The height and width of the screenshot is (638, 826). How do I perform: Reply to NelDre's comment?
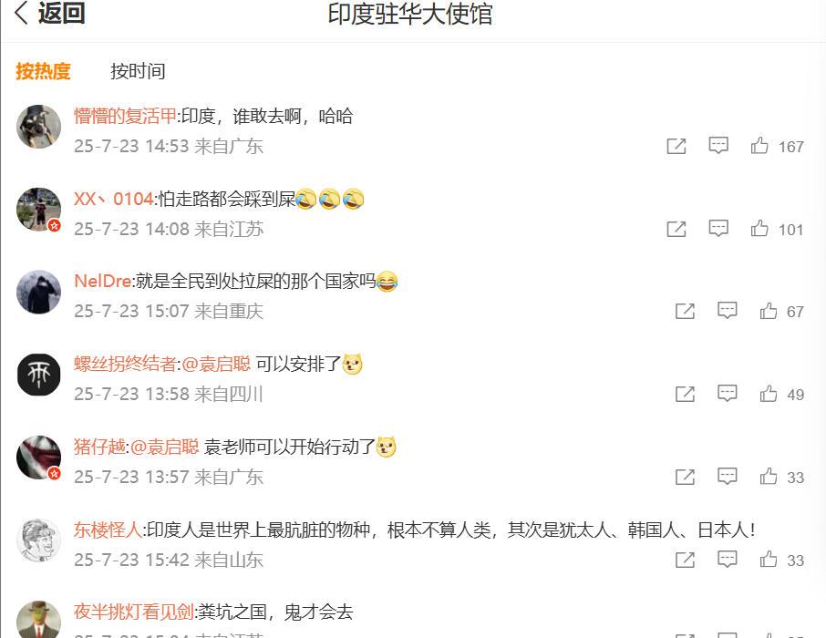pos(727,311)
